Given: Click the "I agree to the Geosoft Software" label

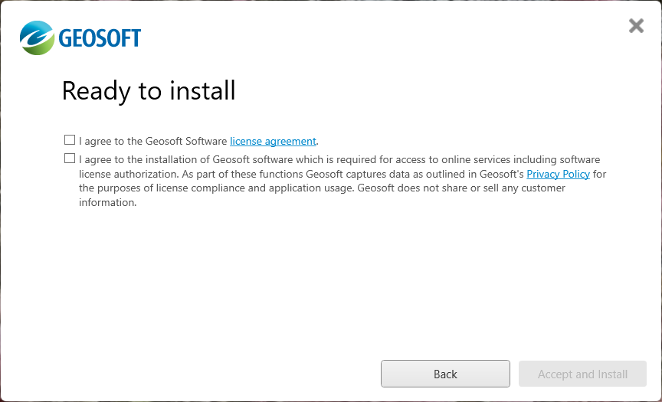Looking at the screenshot, I should tap(153, 142).
